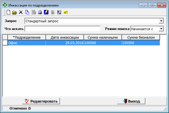Click the Сумма безналом column header
The width and height of the screenshot is (169, 113).
141,37
